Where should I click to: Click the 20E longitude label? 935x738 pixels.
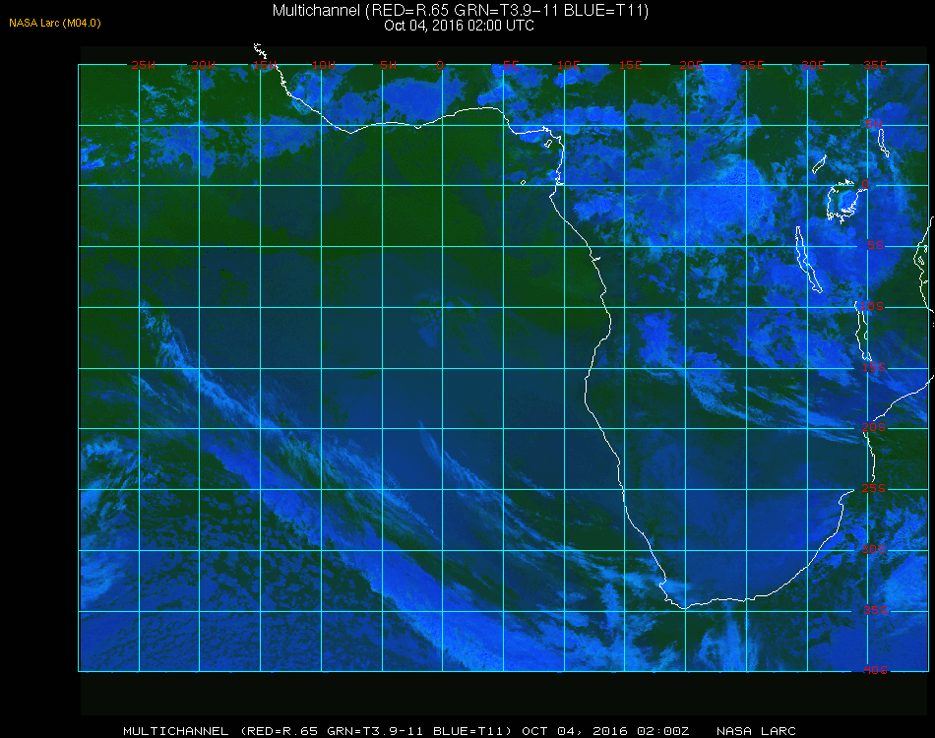point(691,65)
